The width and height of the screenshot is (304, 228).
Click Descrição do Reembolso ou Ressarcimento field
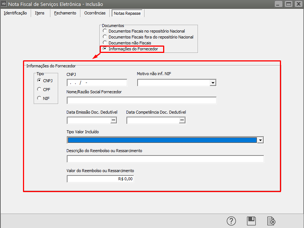pyautogui.click(x=165, y=159)
